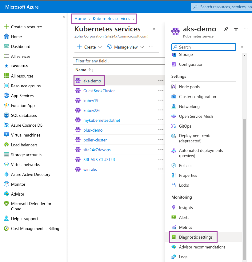Toggle the favorite star on aks-demo

236,29
